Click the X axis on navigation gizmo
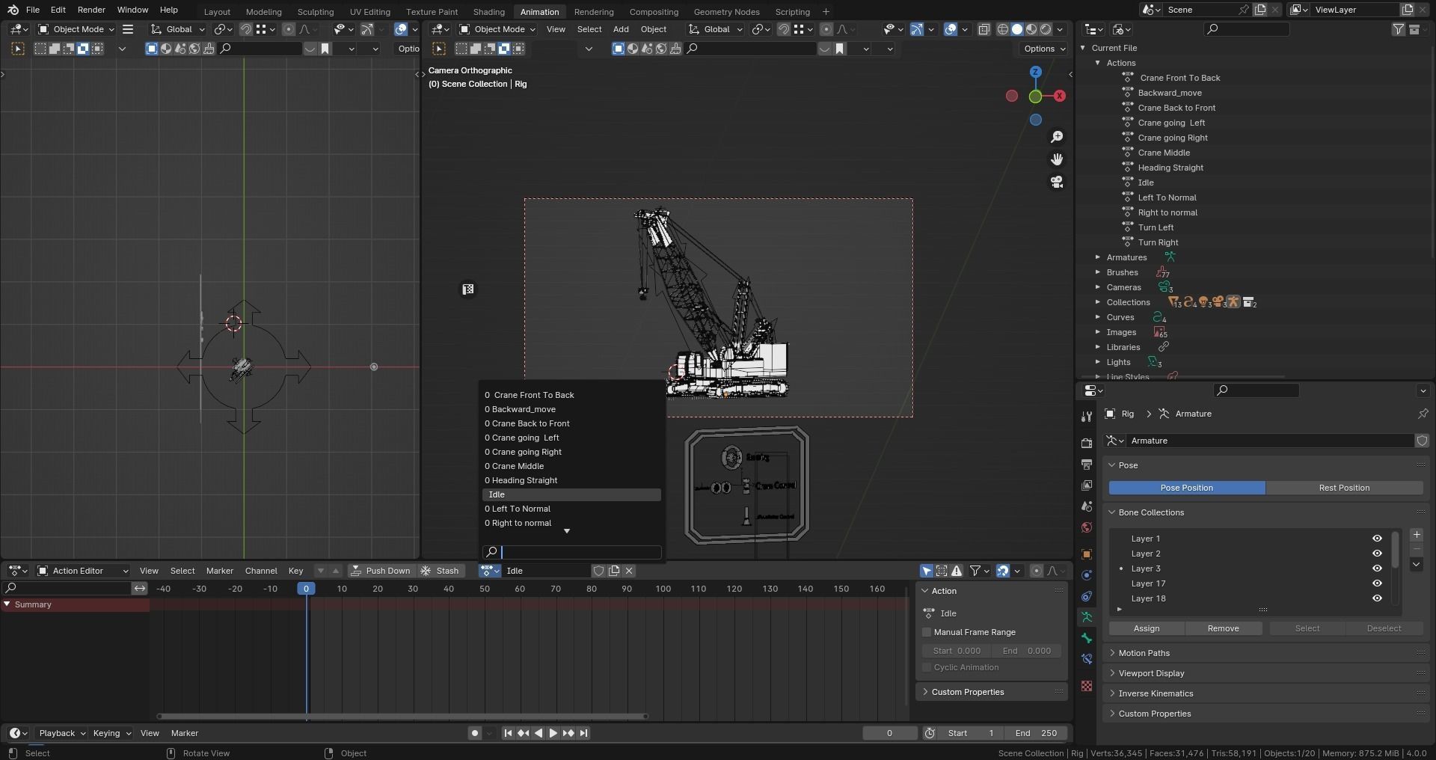Viewport: 1436px width, 760px height. 1059,96
